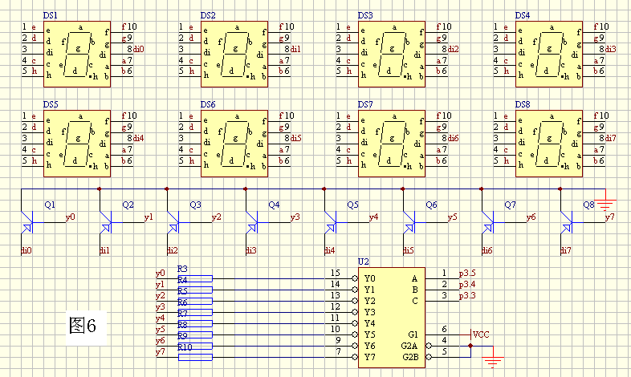Click the y0 net label at Q1's base

pyautogui.click(x=71, y=217)
